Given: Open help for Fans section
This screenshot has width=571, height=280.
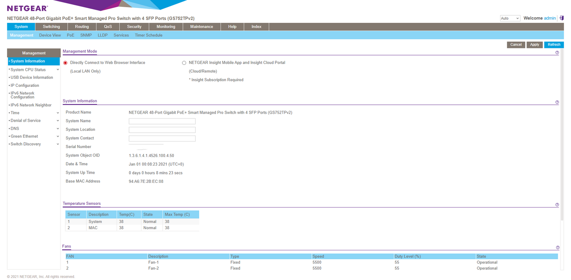Looking at the screenshot, I should pyautogui.click(x=557, y=248).
